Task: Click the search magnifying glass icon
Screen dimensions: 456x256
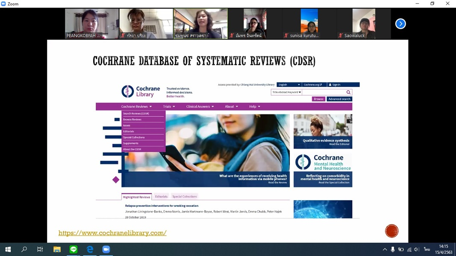Action: (348, 92)
